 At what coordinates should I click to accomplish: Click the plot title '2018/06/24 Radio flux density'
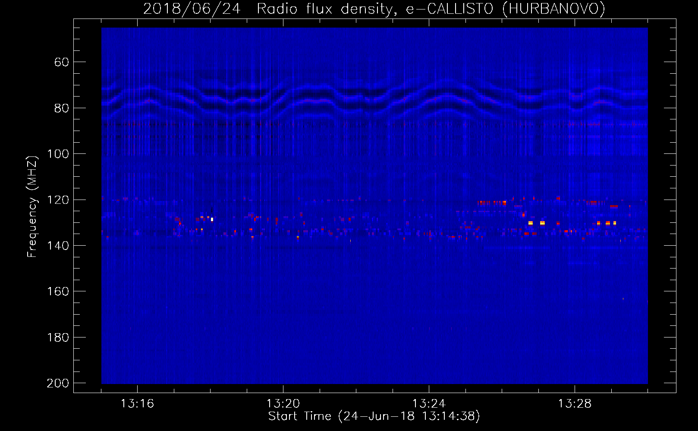pos(374,9)
